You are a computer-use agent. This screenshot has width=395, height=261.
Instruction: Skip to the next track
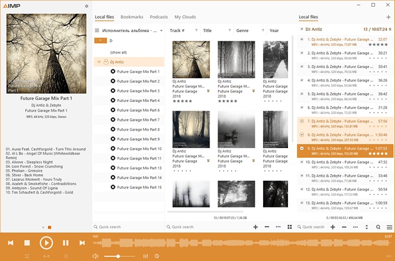[83, 243]
